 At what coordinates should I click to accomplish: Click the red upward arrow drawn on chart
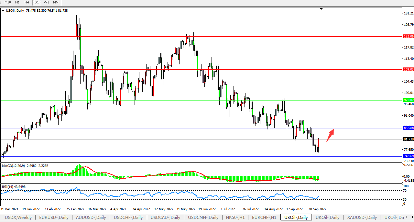click(x=330, y=135)
